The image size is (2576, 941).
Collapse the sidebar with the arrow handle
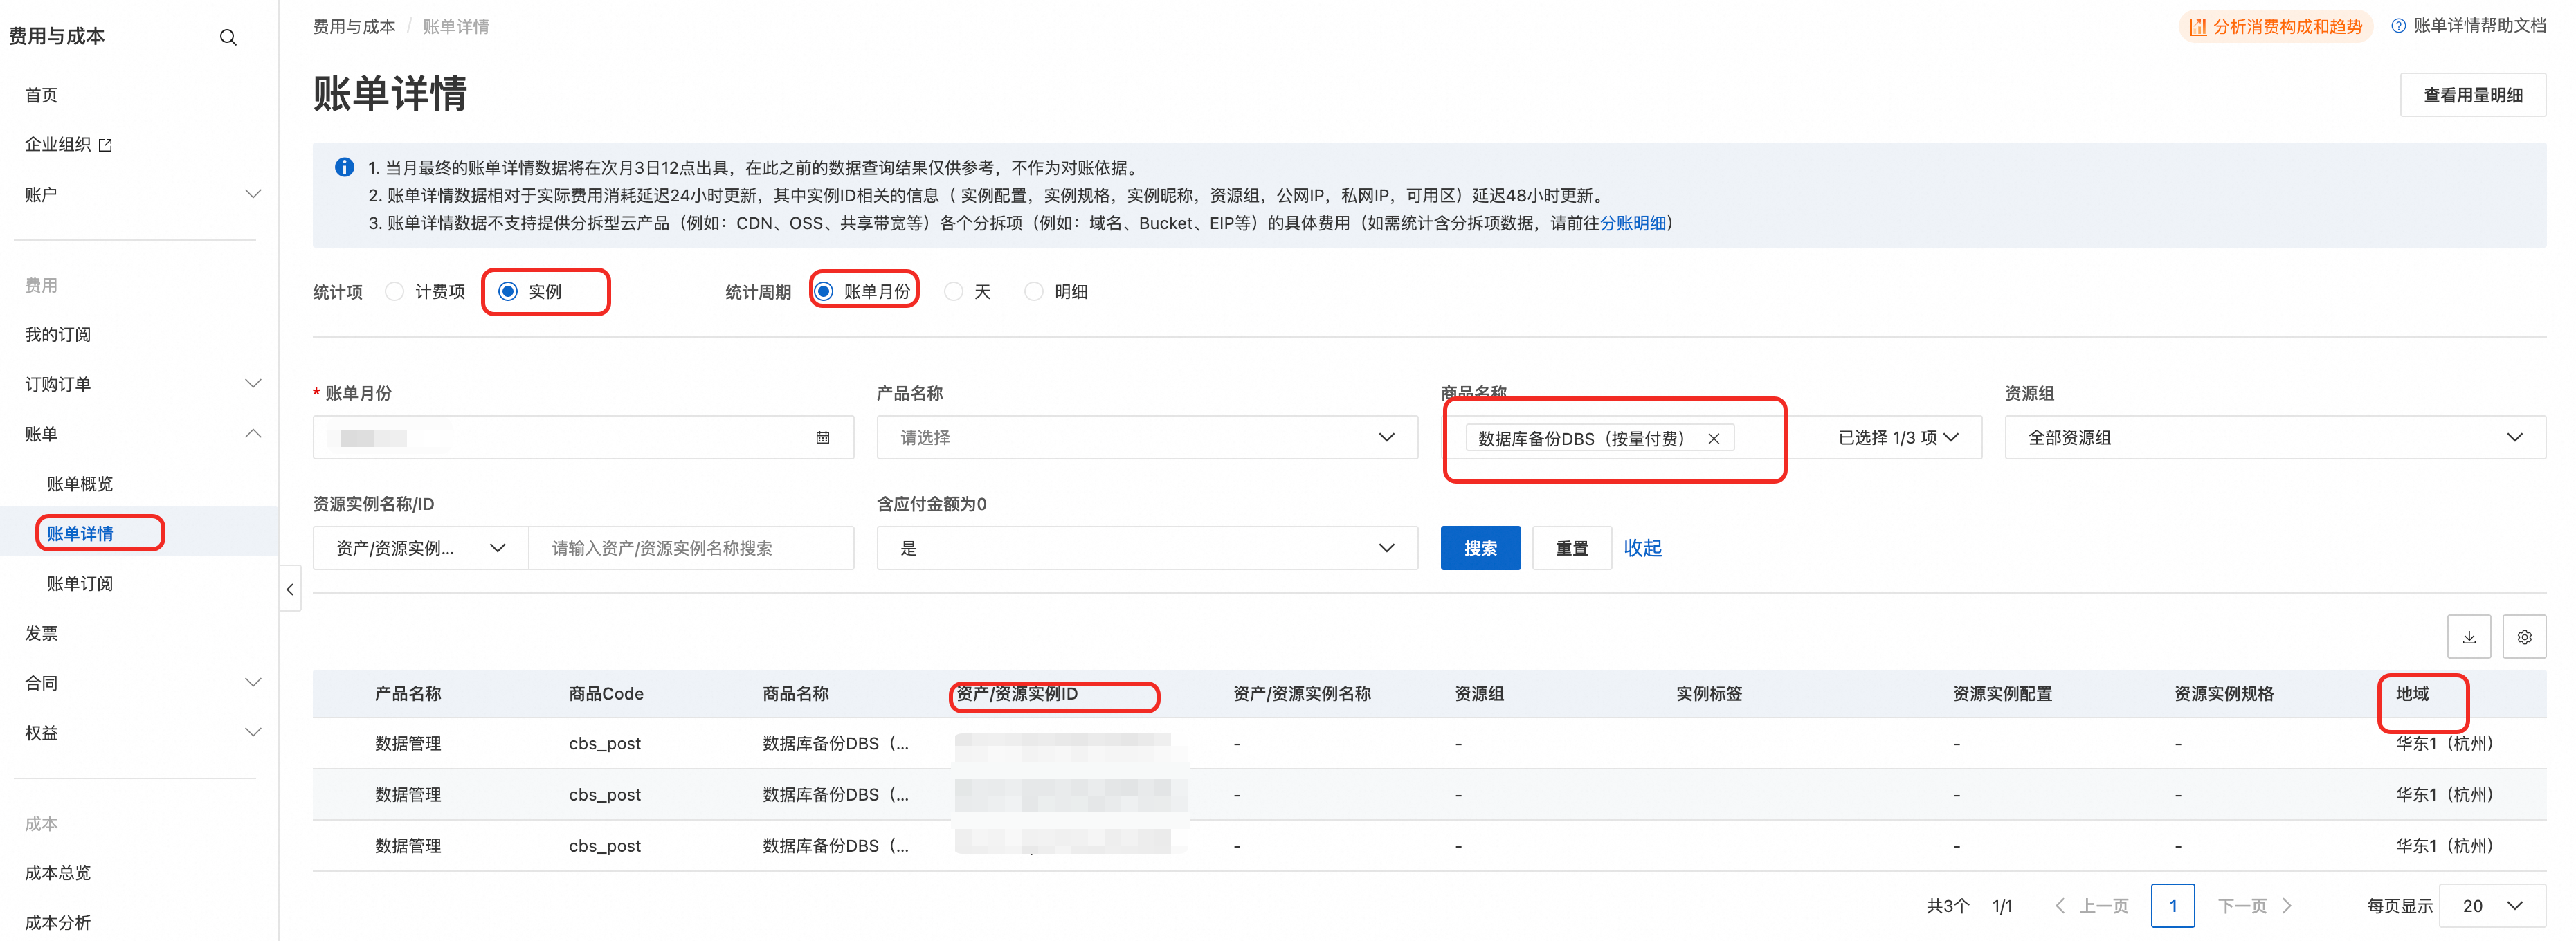[x=290, y=589]
